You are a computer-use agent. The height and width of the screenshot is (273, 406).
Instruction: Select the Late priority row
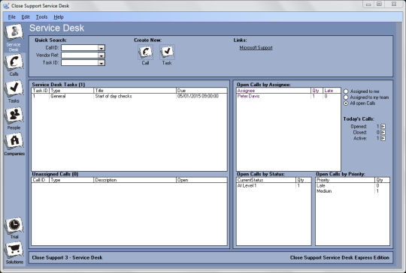353,186
